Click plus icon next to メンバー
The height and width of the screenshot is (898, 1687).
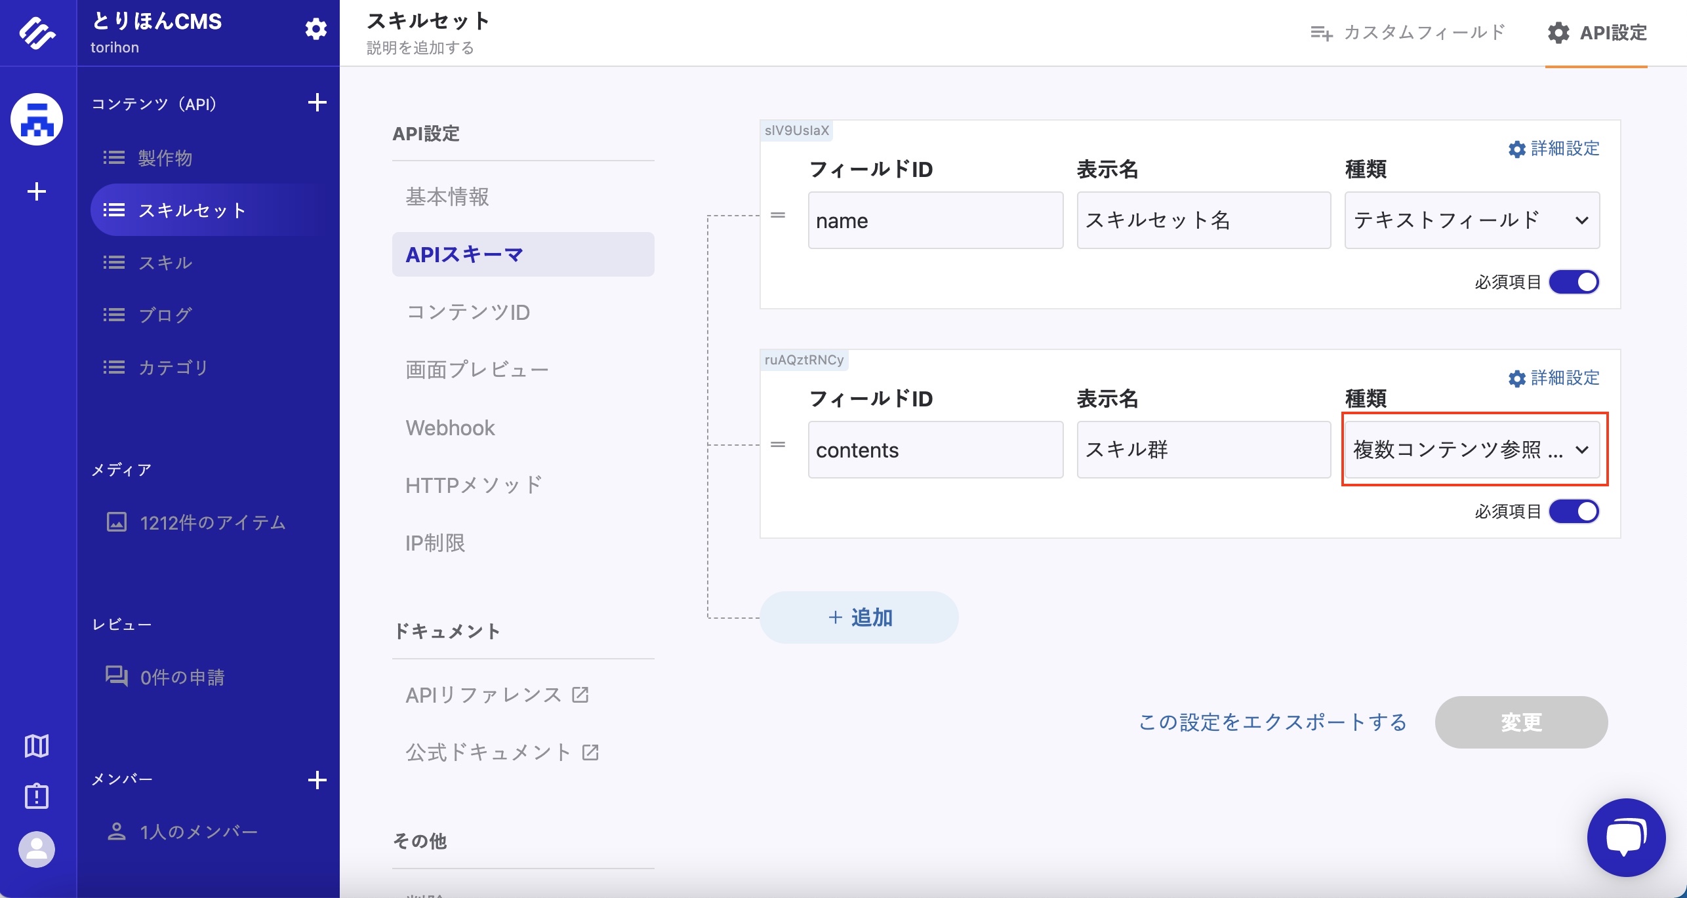[x=317, y=780]
